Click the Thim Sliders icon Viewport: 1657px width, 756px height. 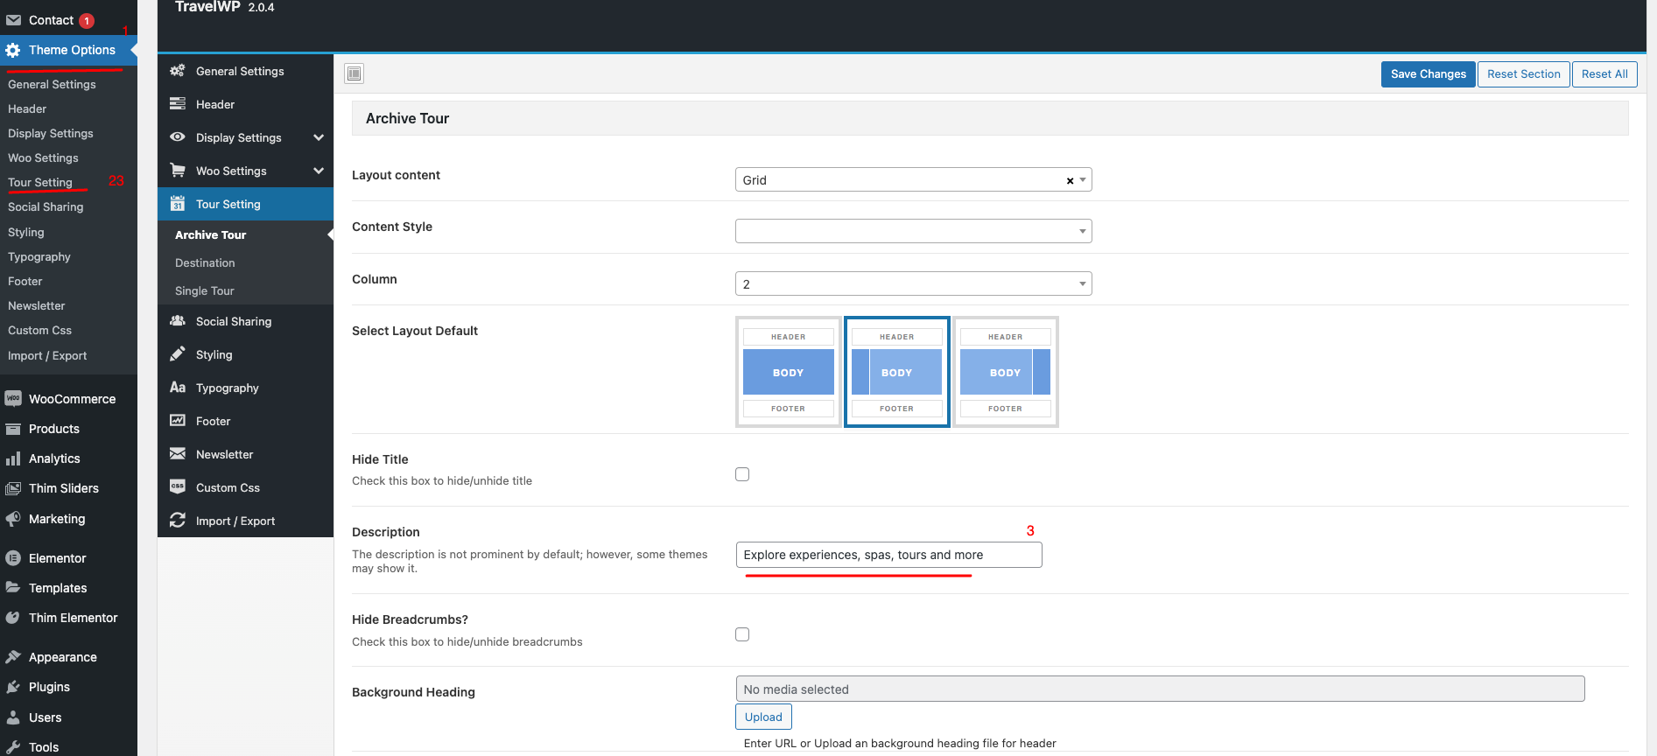pos(13,488)
